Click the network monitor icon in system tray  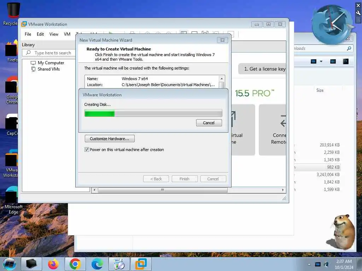(318, 264)
